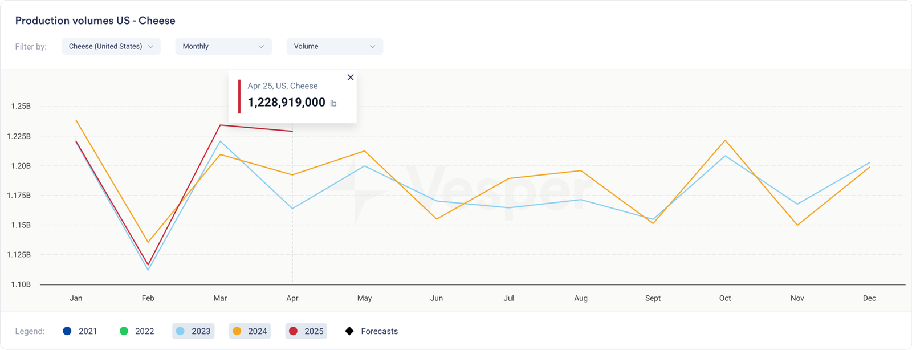
Task: Click the green 2022 legend dot
Action: click(124, 331)
